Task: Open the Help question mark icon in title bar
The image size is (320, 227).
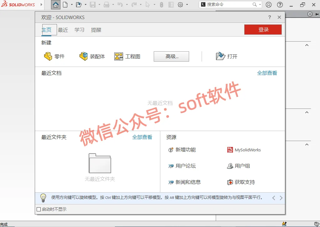Action: point(280,4)
